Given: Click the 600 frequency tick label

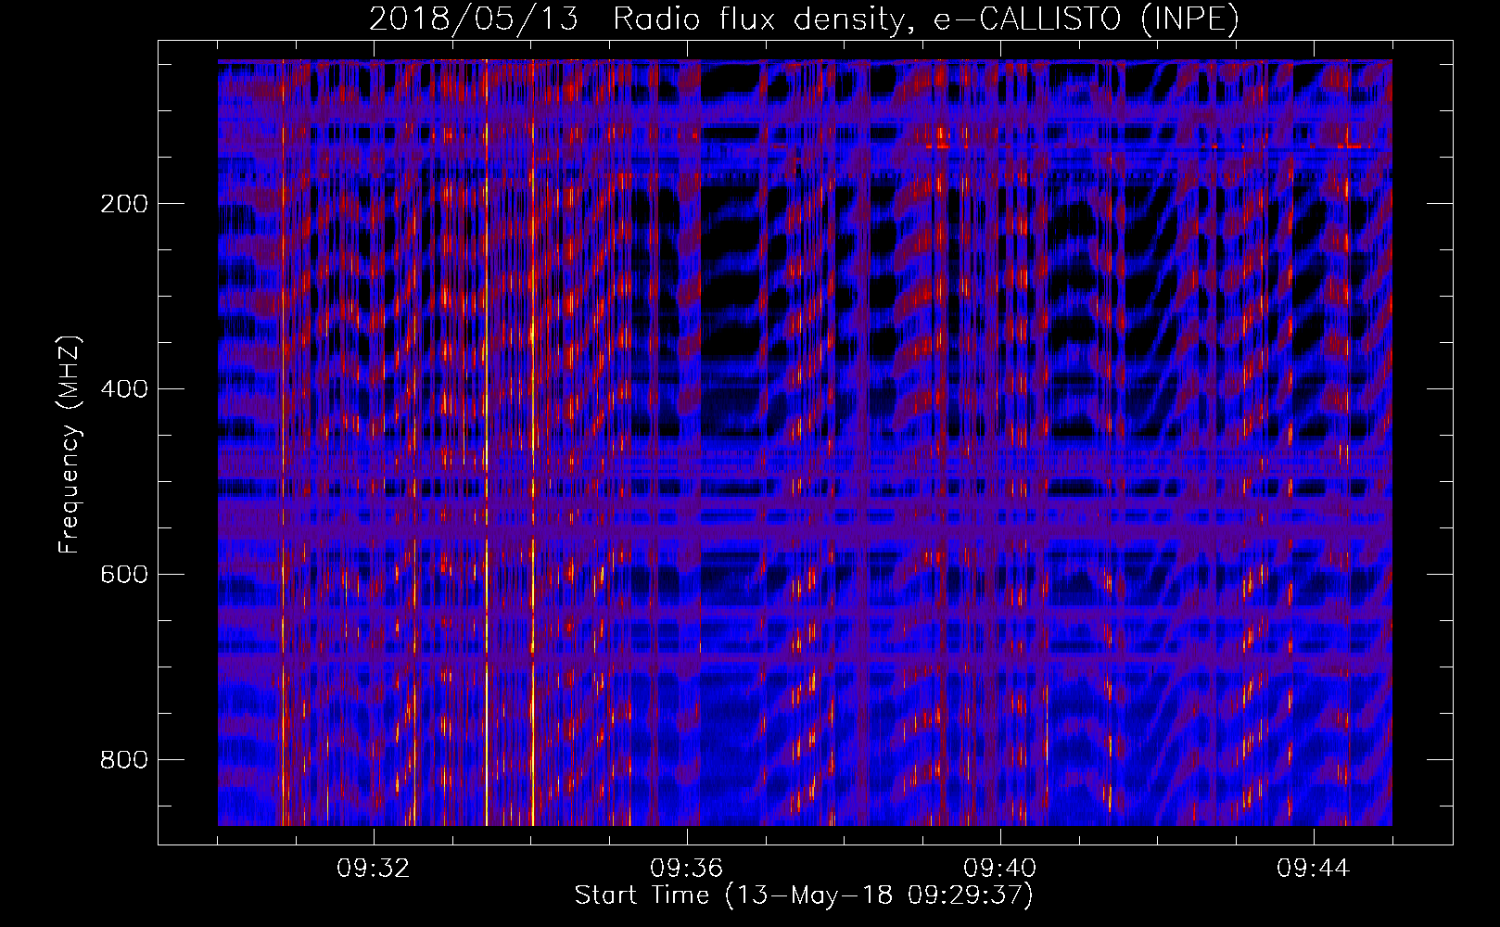Looking at the screenshot, I should [123, 575].
